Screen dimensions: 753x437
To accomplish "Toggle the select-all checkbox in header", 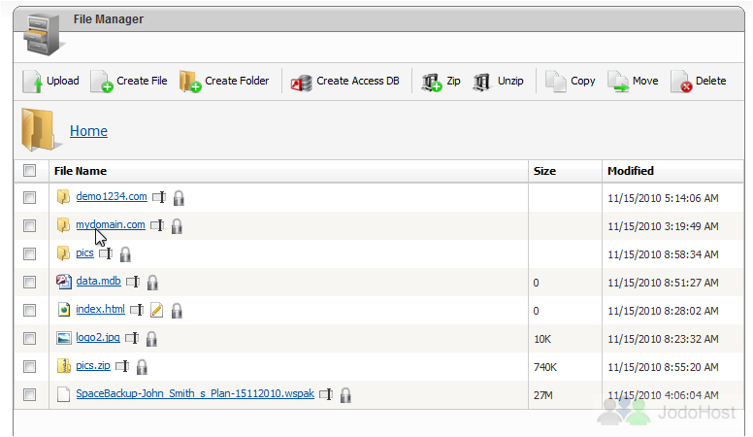I will coord(30,171).
